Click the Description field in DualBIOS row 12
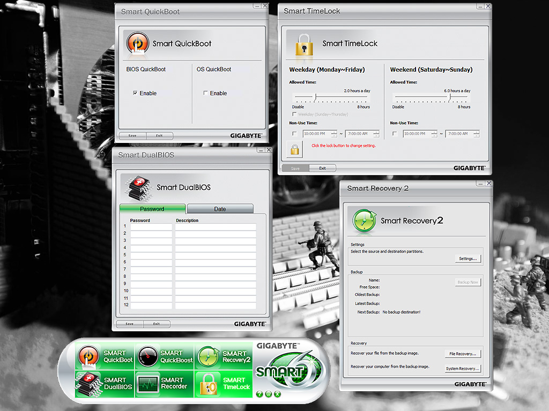This screenshot has height=411, width=549. [x=216, y=305]
